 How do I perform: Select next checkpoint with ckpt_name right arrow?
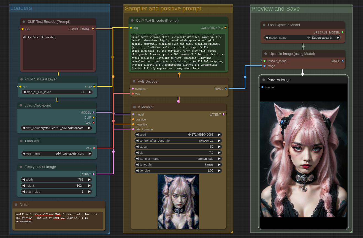[89, 128]
